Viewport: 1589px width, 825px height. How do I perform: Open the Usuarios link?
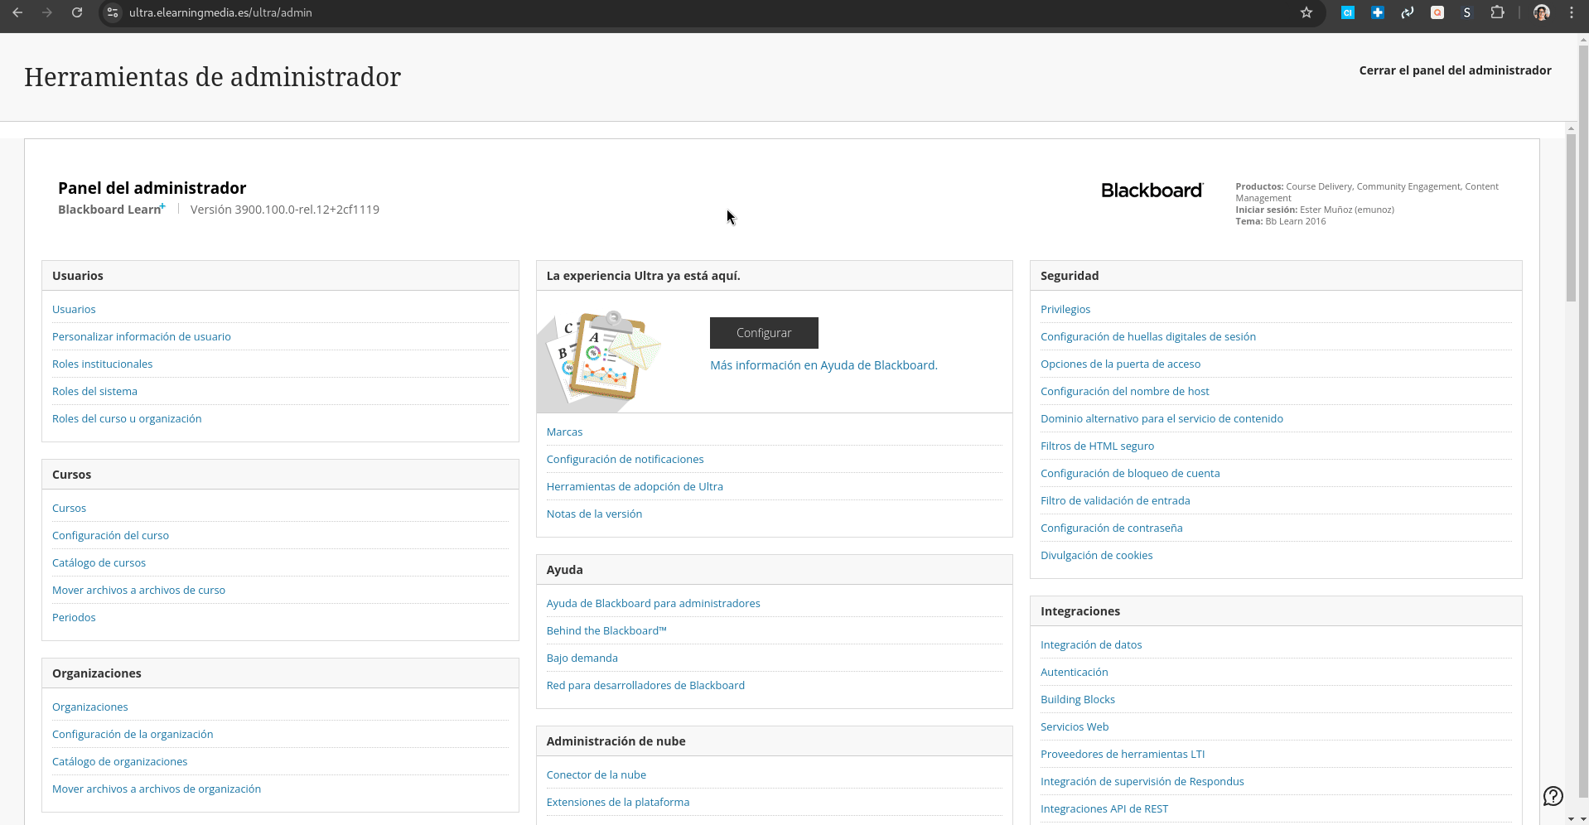pyautogui.click(x=74, y=309)
